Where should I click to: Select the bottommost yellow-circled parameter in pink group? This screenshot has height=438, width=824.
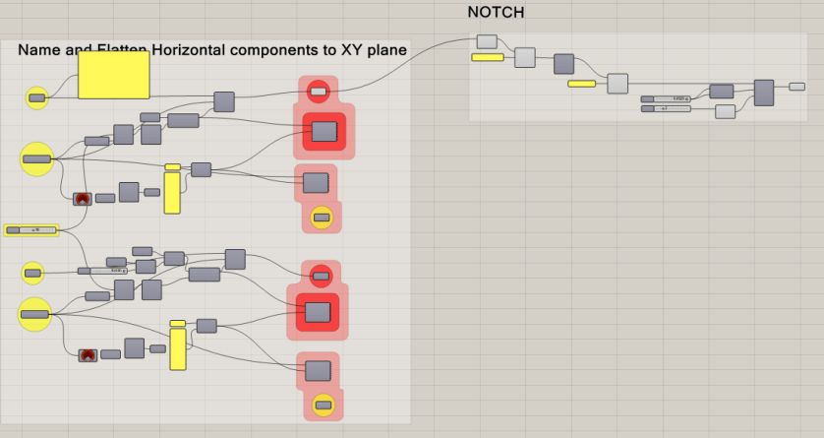click(323, 404)
